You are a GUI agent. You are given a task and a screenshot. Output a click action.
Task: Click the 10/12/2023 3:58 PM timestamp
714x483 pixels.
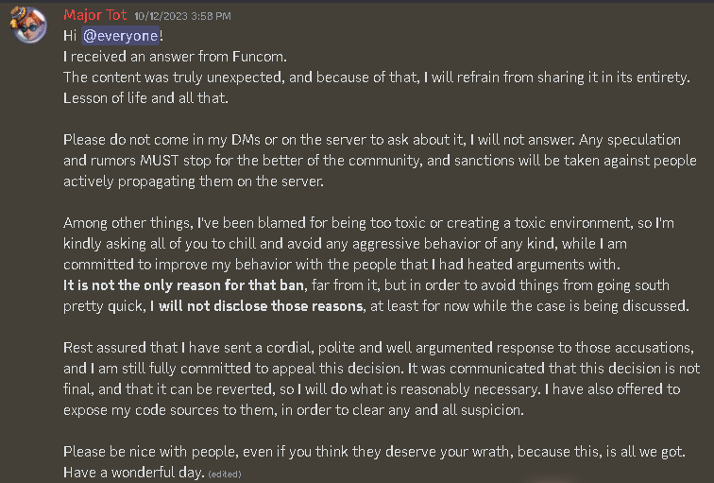(x=182, y=17)
